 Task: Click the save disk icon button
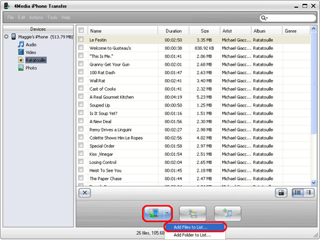(x=281, y=193)
